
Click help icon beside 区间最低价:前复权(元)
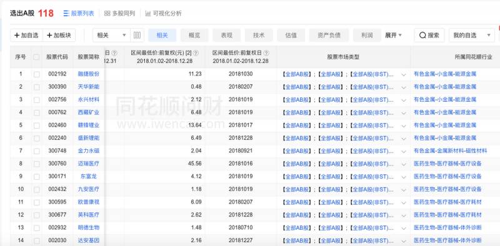[196, 53]
